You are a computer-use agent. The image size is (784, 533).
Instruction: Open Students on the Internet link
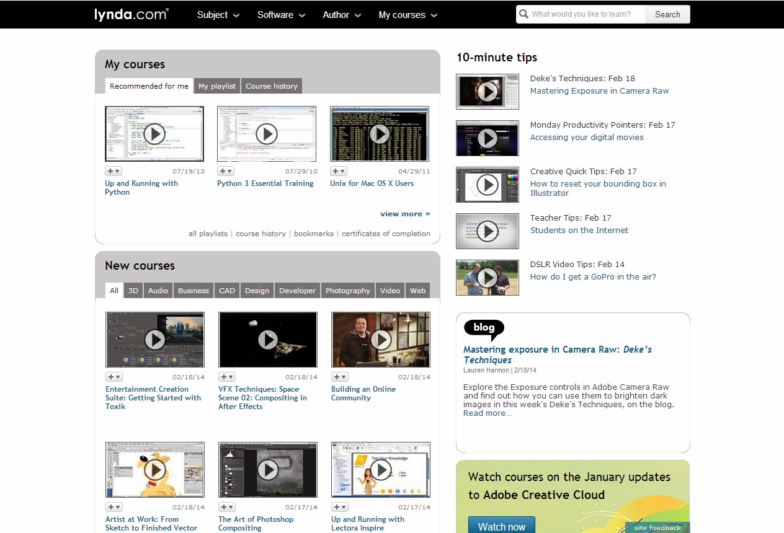pos(579,231)
